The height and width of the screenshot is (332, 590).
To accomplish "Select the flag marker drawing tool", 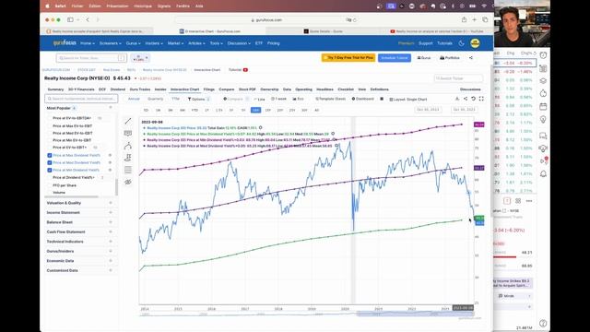I will (128, 158).
